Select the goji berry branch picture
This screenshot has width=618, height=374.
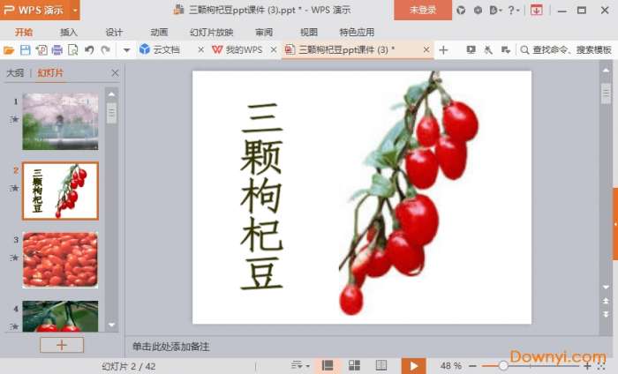pyautogui.click(x=409, y=193)
